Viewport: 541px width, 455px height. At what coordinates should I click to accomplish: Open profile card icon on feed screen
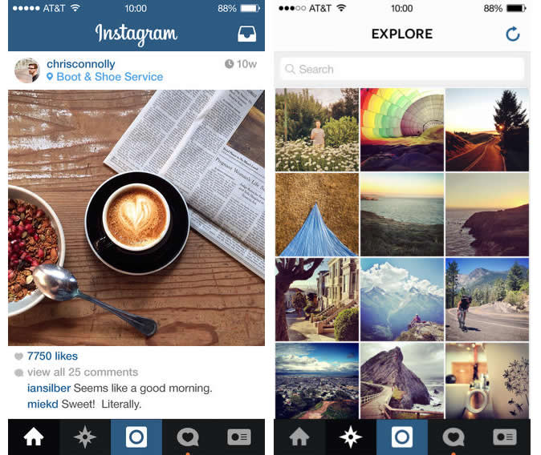239,437
